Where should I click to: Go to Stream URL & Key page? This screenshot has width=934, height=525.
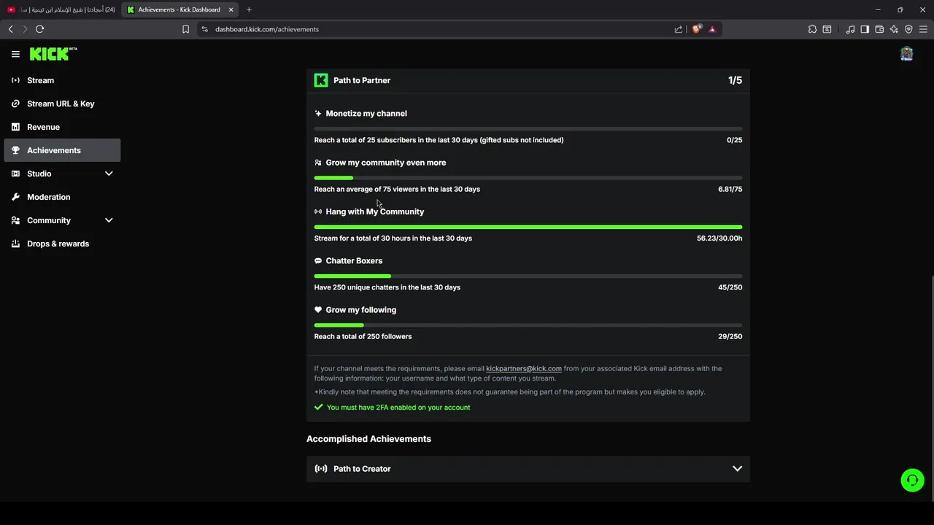tap(61, 104)
